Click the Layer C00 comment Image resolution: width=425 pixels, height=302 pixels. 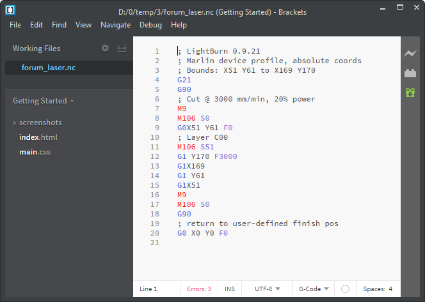pos(202,137)
